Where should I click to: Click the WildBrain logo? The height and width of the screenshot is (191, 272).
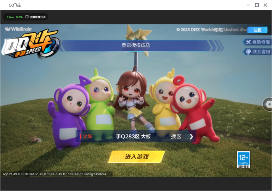[x=18, y=29]
